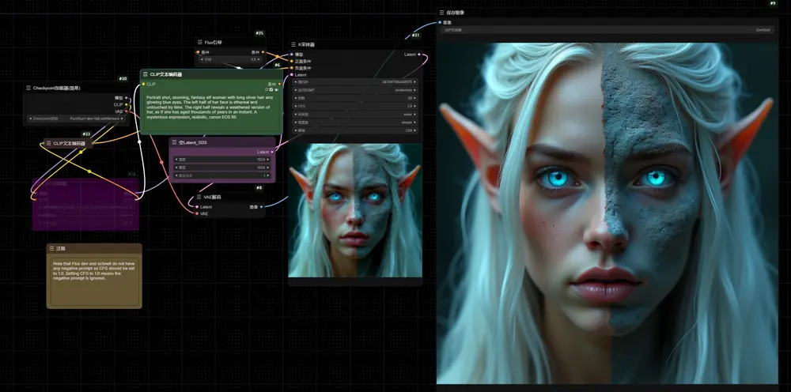
Task: Open the euler sampler dropdown in K采样器
Action: pyautogui.click(x=355, y=115)
